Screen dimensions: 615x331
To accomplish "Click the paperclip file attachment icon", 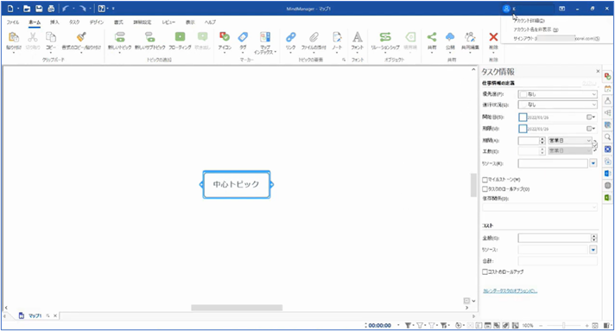I will (x=314, y=37).
